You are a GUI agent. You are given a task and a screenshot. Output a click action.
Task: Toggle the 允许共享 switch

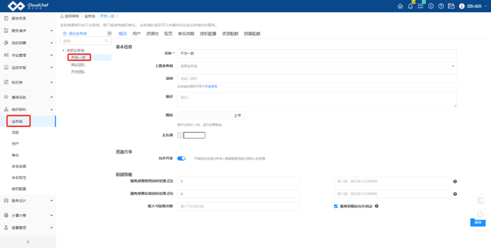[181, 158]
